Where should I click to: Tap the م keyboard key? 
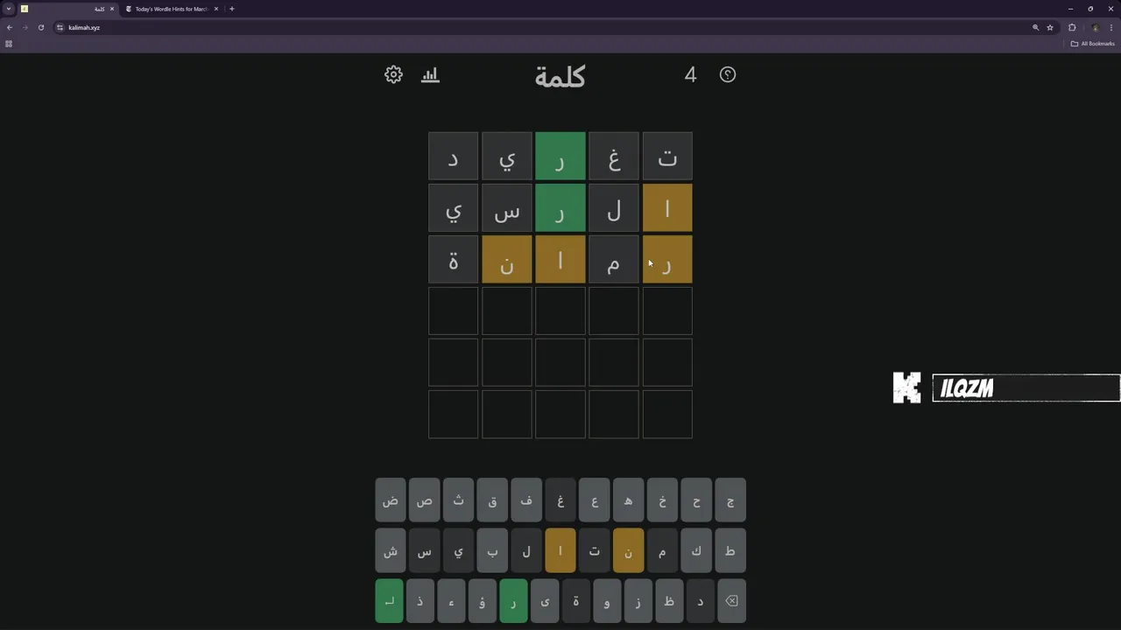point(662,551)
